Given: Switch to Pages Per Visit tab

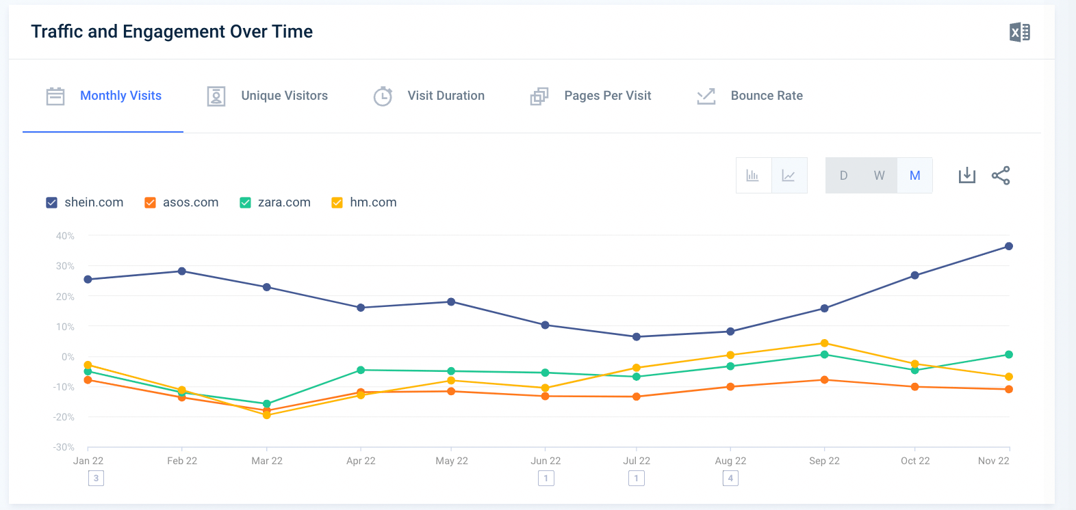Looking at the screenshot, I should pyautogui.click(x=591, y=96).
